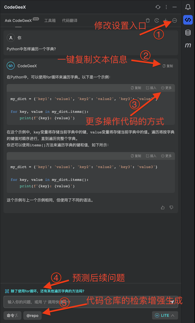This screenshot has width=195, height=323.
Task: Click the 'print' line in first code block
Action: pos(47,118)
